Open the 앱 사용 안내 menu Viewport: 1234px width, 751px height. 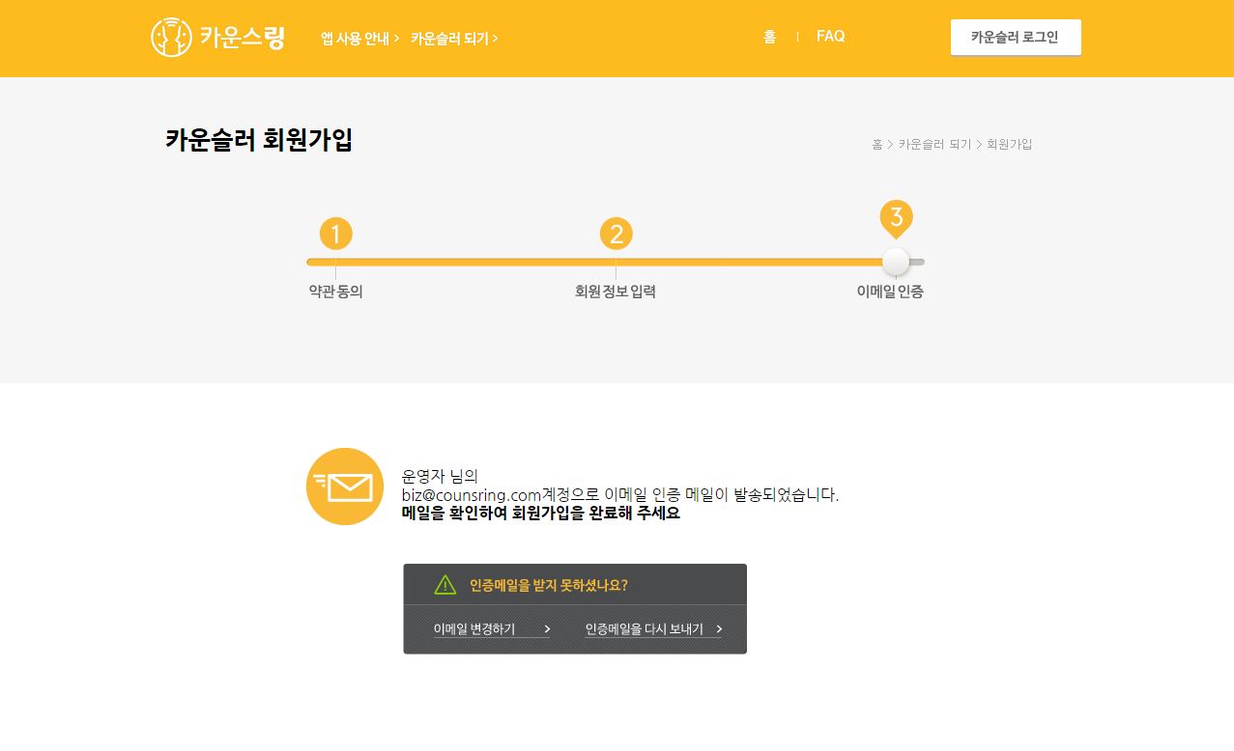(359, 39)
